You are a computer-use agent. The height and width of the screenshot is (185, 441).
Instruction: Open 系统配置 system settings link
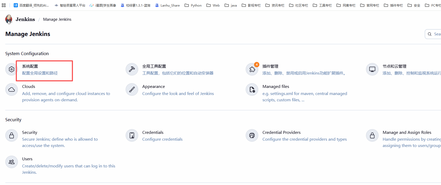click(x=30, y=66)
